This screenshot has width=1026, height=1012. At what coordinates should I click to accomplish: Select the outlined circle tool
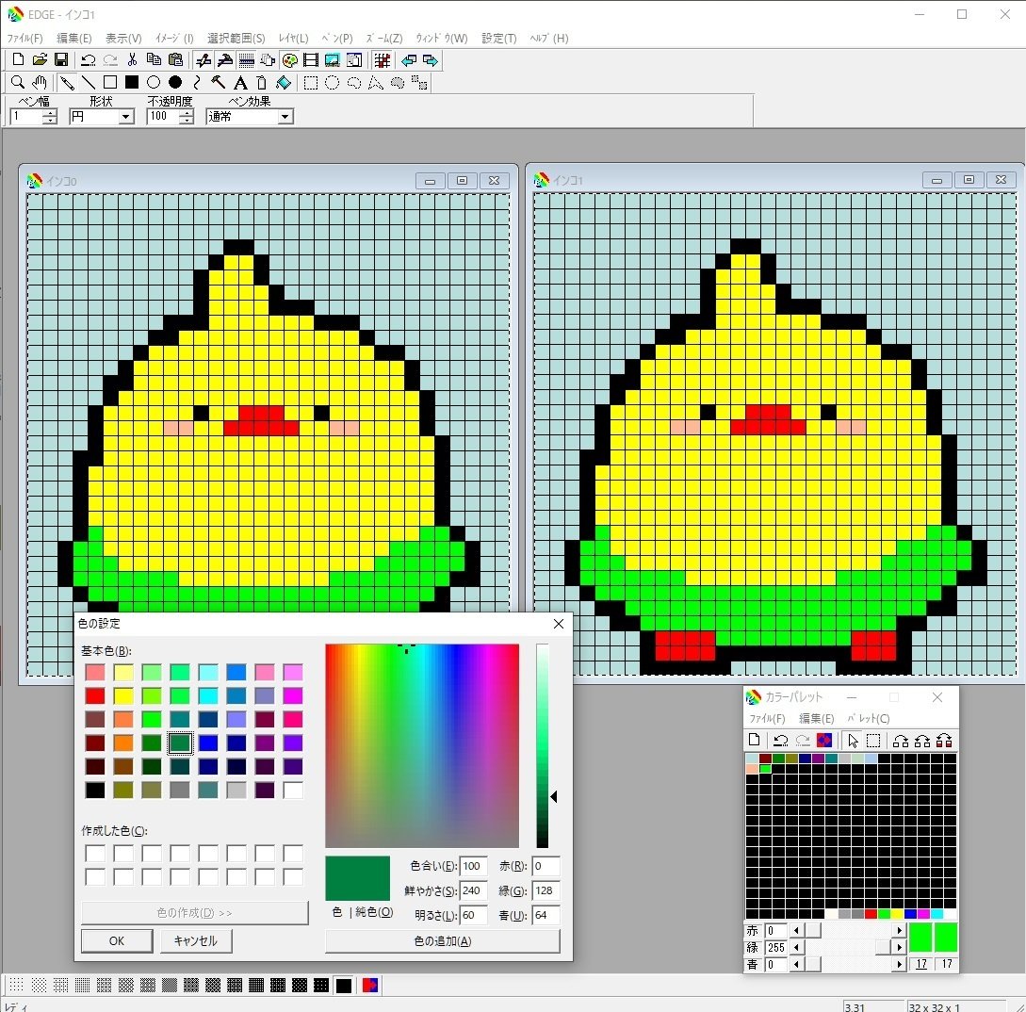pyautogui.click(x=154, y=83)
